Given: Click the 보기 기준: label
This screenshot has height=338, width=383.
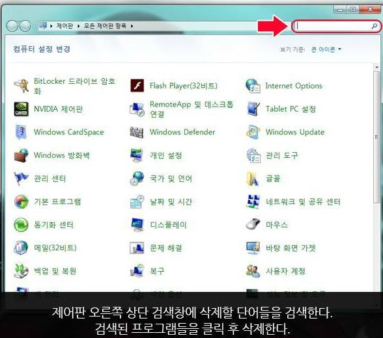Looking at the screenshot, I should click(292, 49).
